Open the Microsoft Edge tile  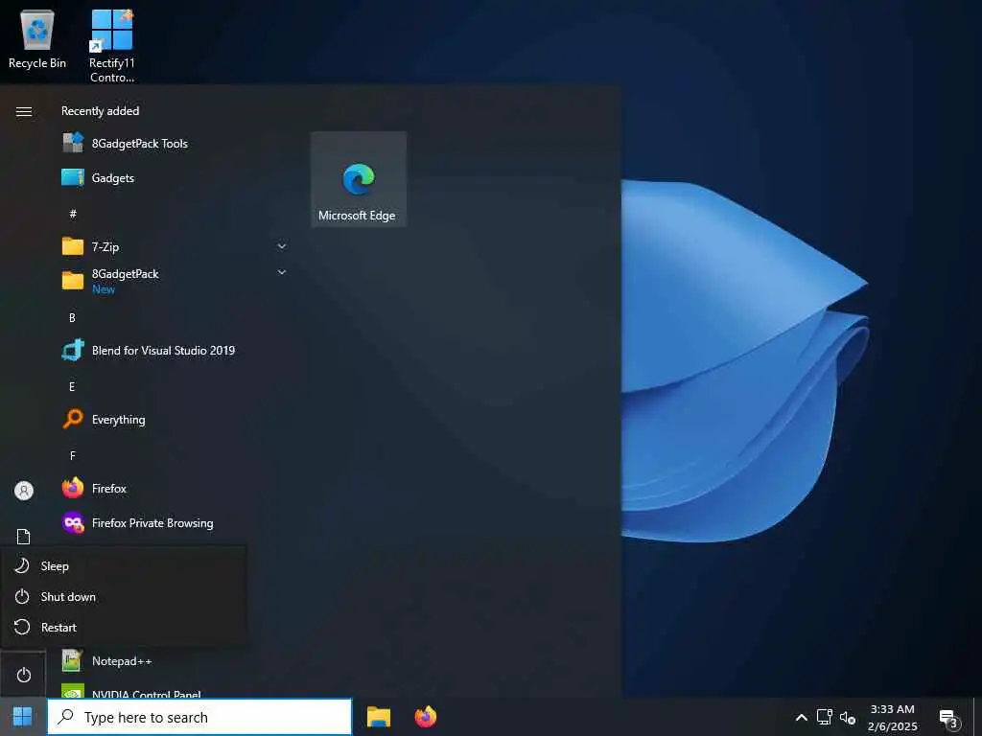[359, 179]
